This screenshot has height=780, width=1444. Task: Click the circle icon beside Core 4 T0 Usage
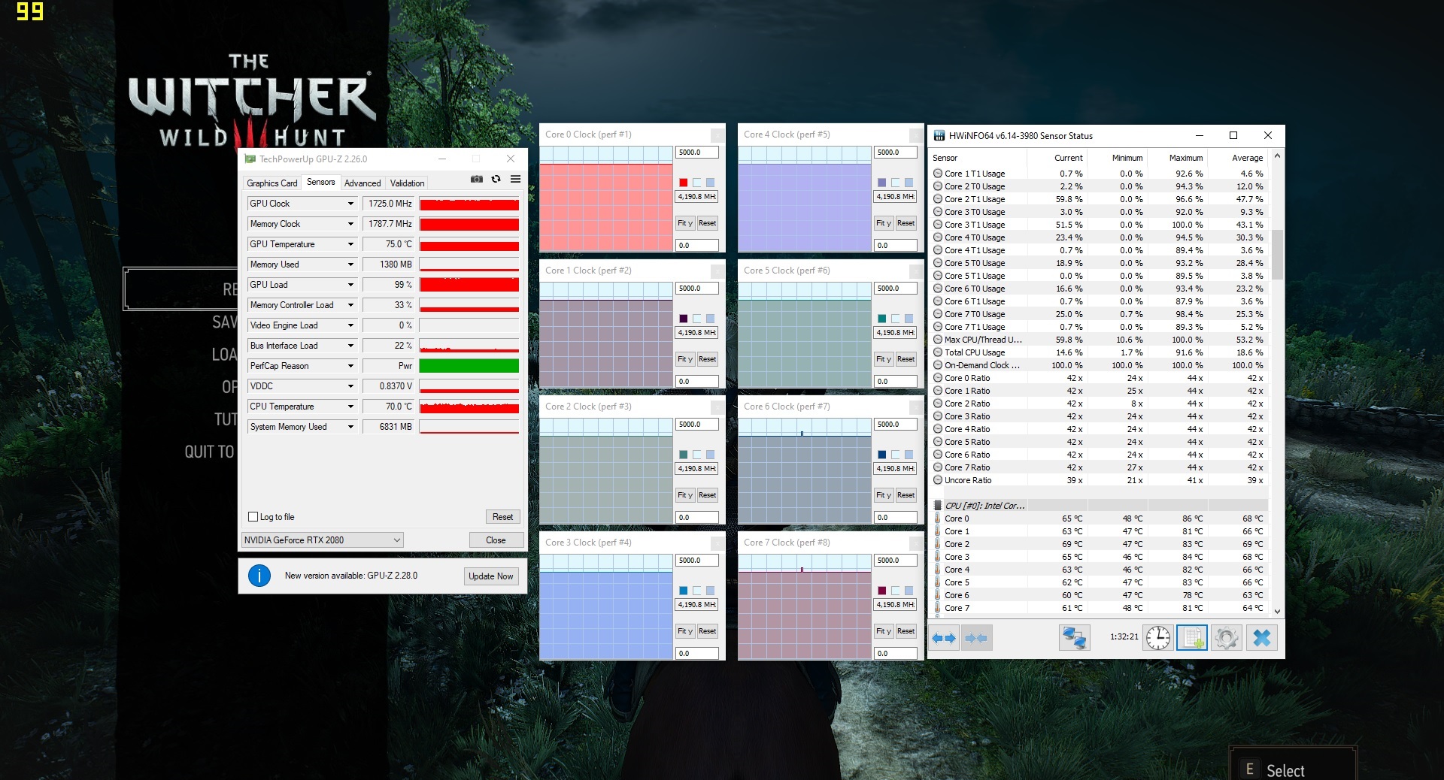click(x=938, y=237)
